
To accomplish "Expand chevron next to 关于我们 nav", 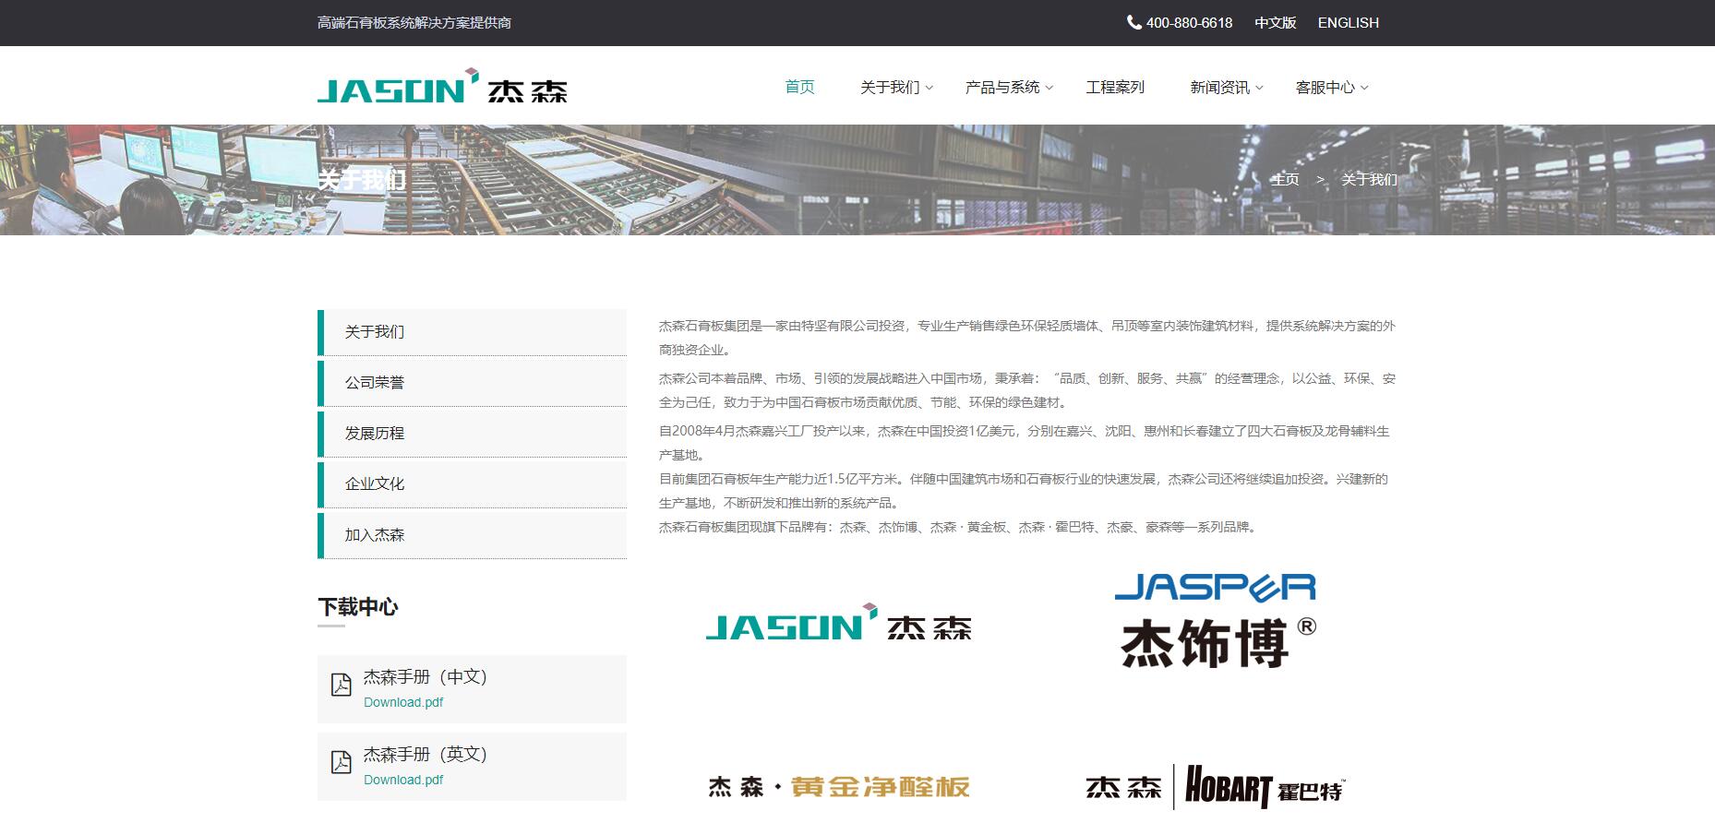I will point(929,88).
